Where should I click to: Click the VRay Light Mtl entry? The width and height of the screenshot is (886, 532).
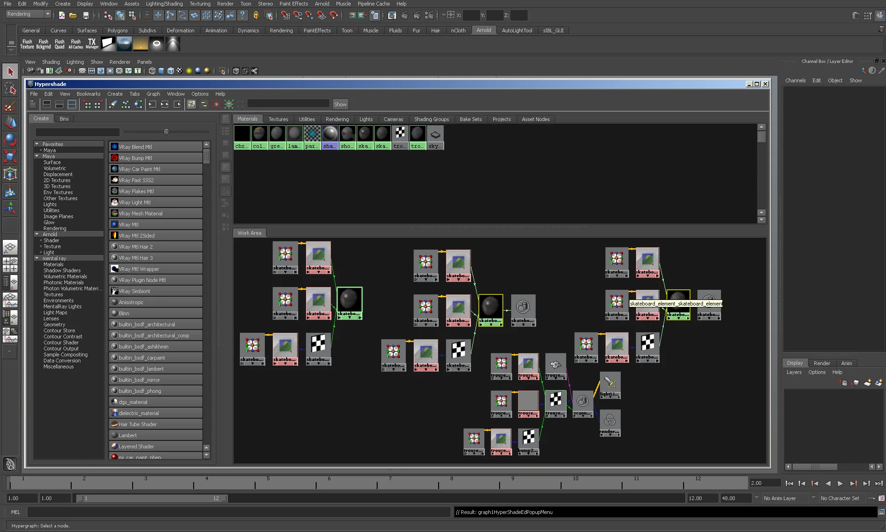pos(156,202)
